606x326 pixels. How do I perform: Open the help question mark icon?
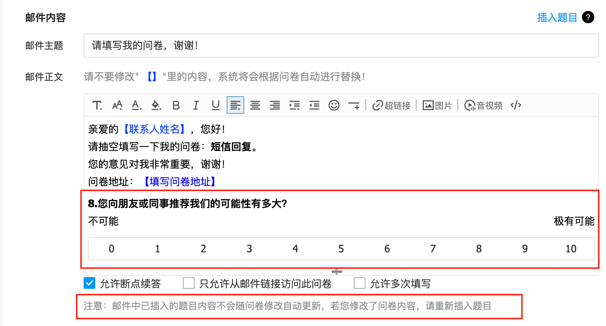tap(588, 17)
